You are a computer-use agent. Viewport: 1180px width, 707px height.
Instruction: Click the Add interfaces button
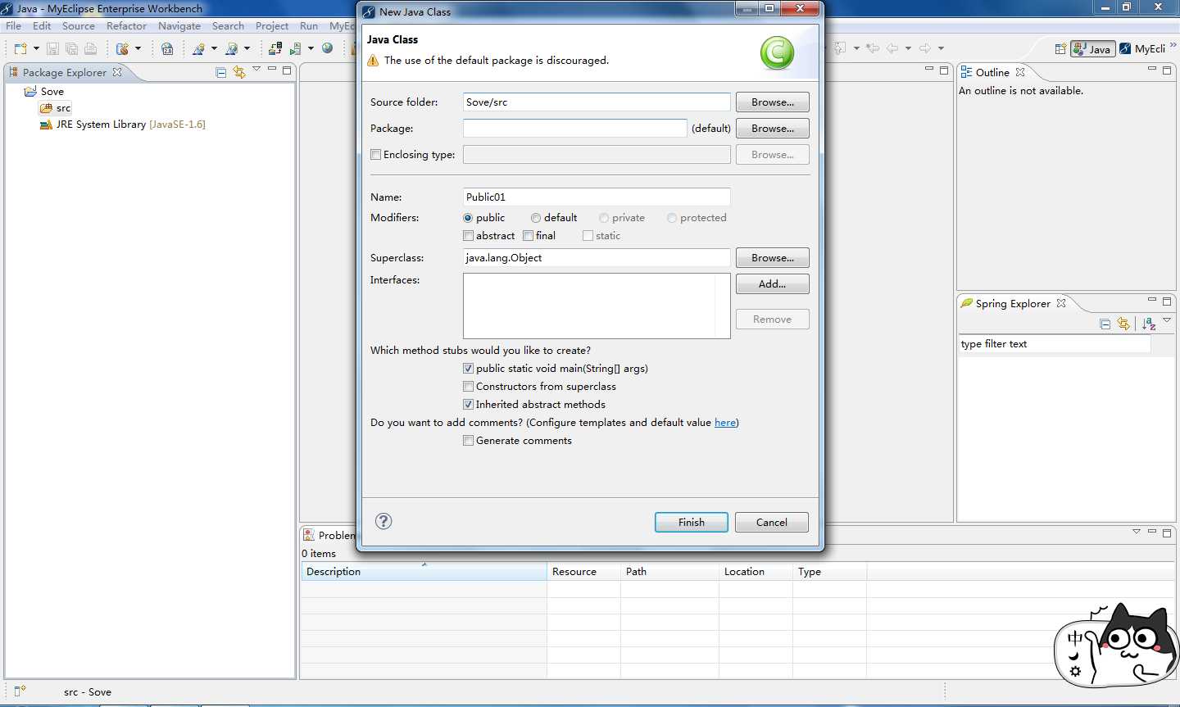[772, 284]
